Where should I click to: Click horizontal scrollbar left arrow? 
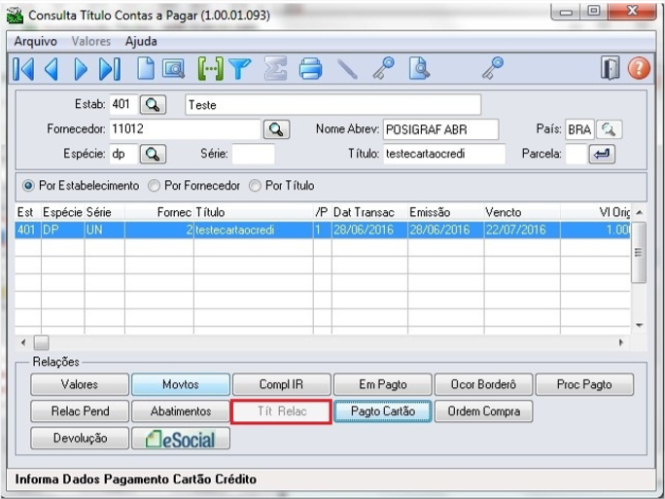[23, 342]
